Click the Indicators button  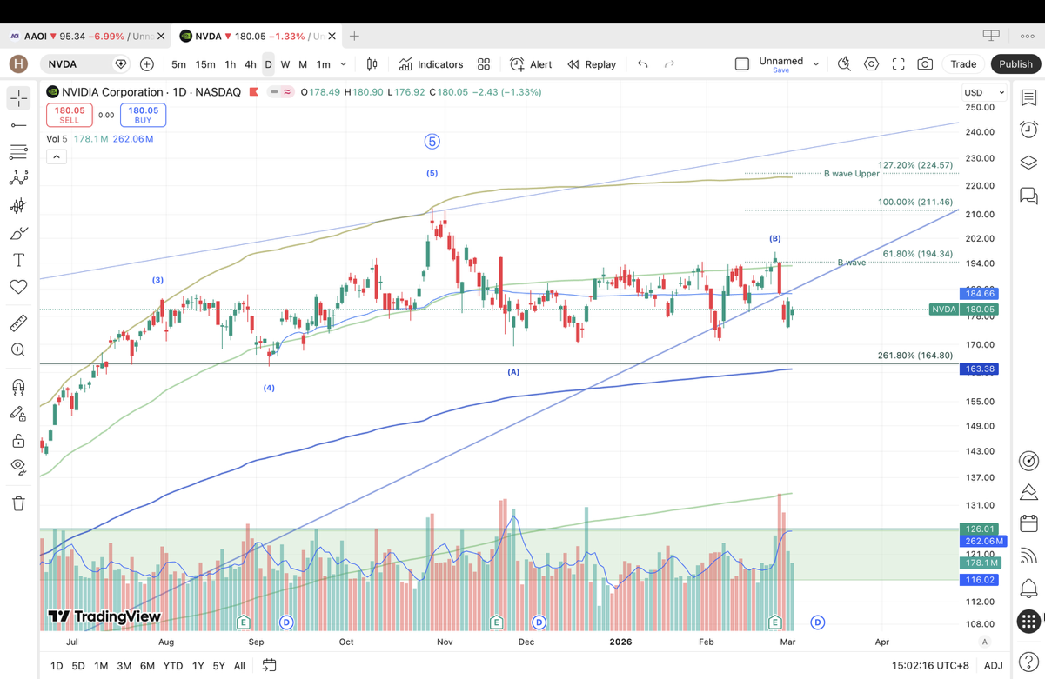(x=431, y=64)
